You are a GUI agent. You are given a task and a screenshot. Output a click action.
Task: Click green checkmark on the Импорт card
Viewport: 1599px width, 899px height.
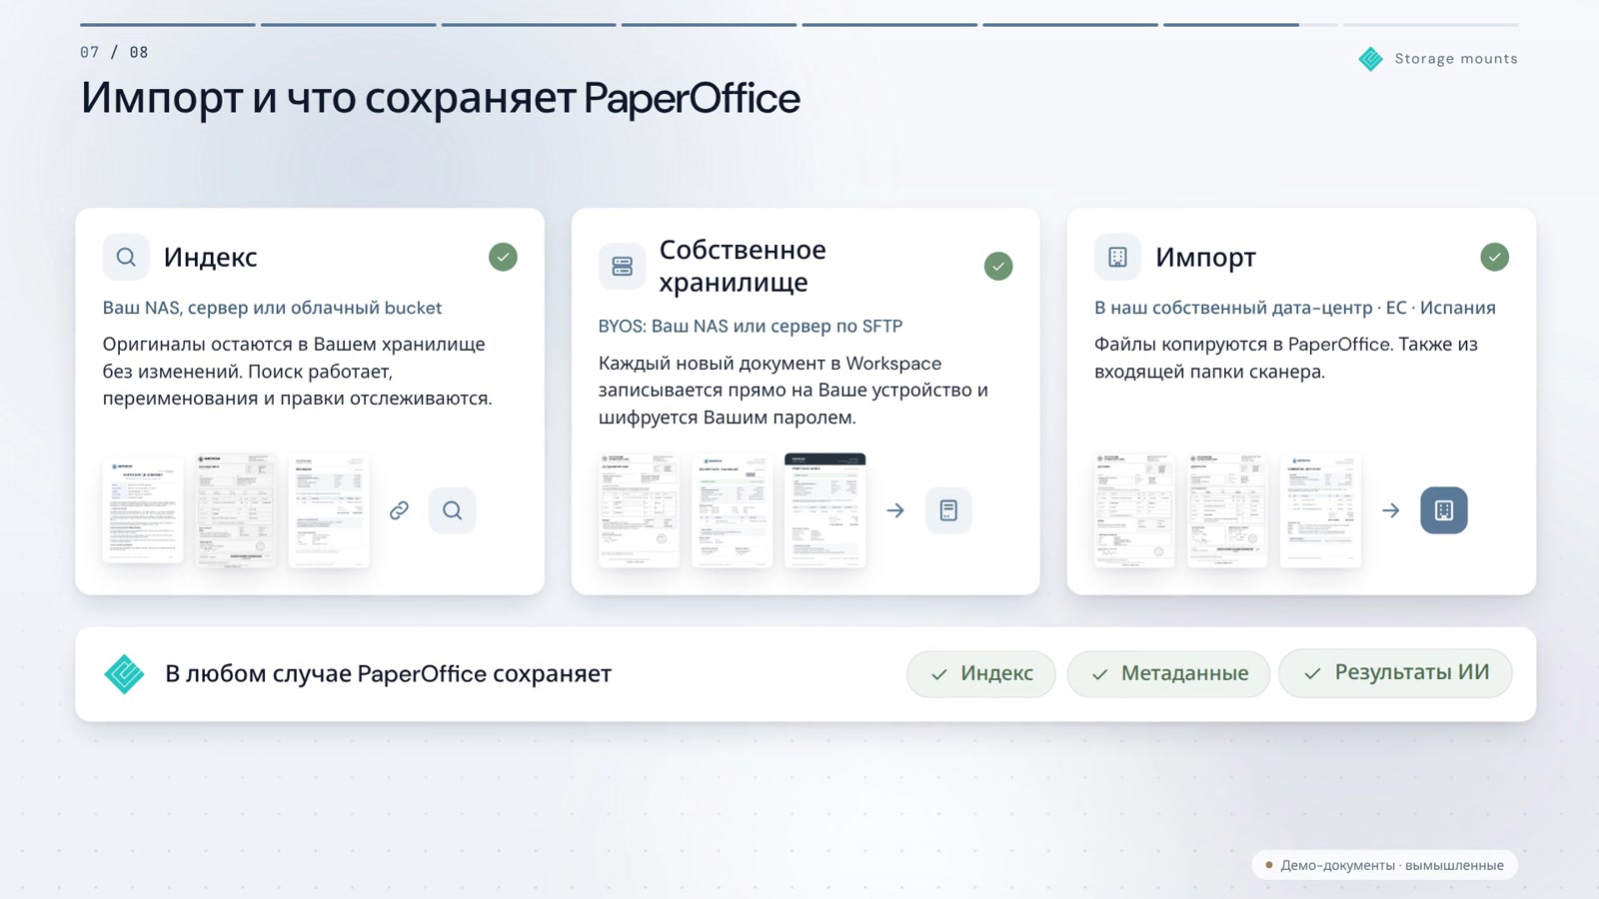[x=1494, y=257]
